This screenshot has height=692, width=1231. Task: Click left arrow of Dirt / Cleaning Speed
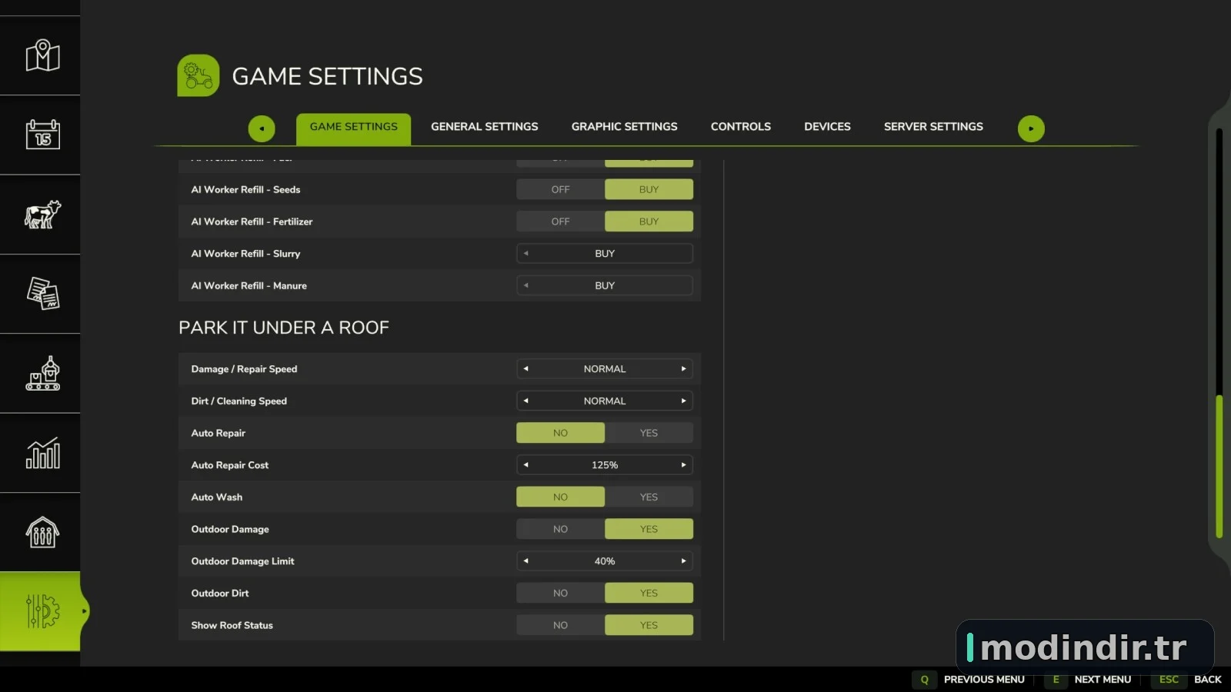pyautogui.click(x=526, y=401)
